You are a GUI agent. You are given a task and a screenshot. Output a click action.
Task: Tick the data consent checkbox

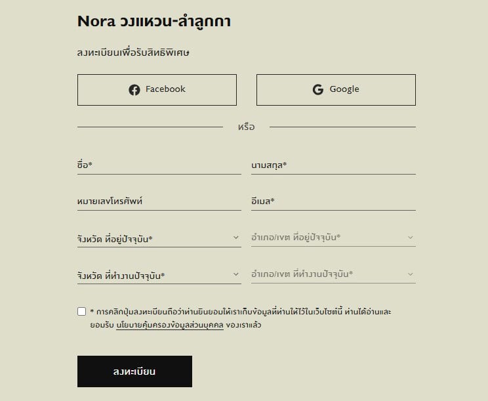coord(82,312)
